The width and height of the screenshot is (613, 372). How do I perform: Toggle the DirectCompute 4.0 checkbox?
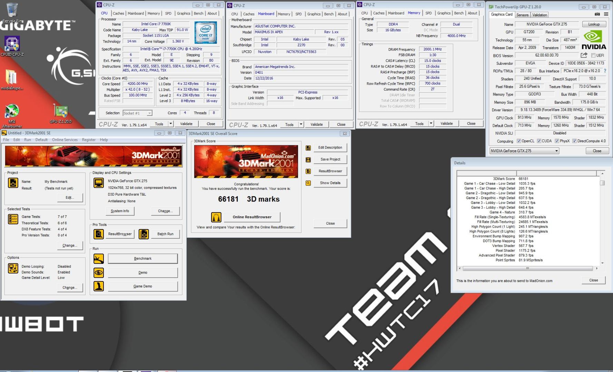click(x=574, y=141)
